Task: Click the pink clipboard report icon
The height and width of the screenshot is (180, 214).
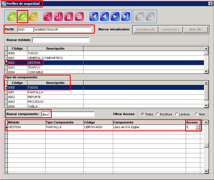Action: coord(69,16)
